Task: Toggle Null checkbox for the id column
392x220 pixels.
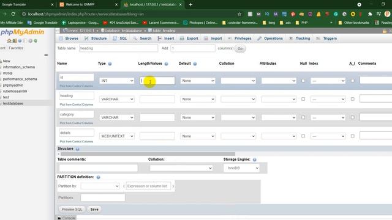Action: click(x=303, y=81)
